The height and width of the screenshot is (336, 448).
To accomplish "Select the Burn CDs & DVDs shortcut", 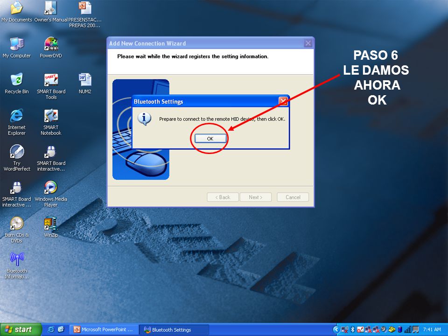I will pos(17,230).
